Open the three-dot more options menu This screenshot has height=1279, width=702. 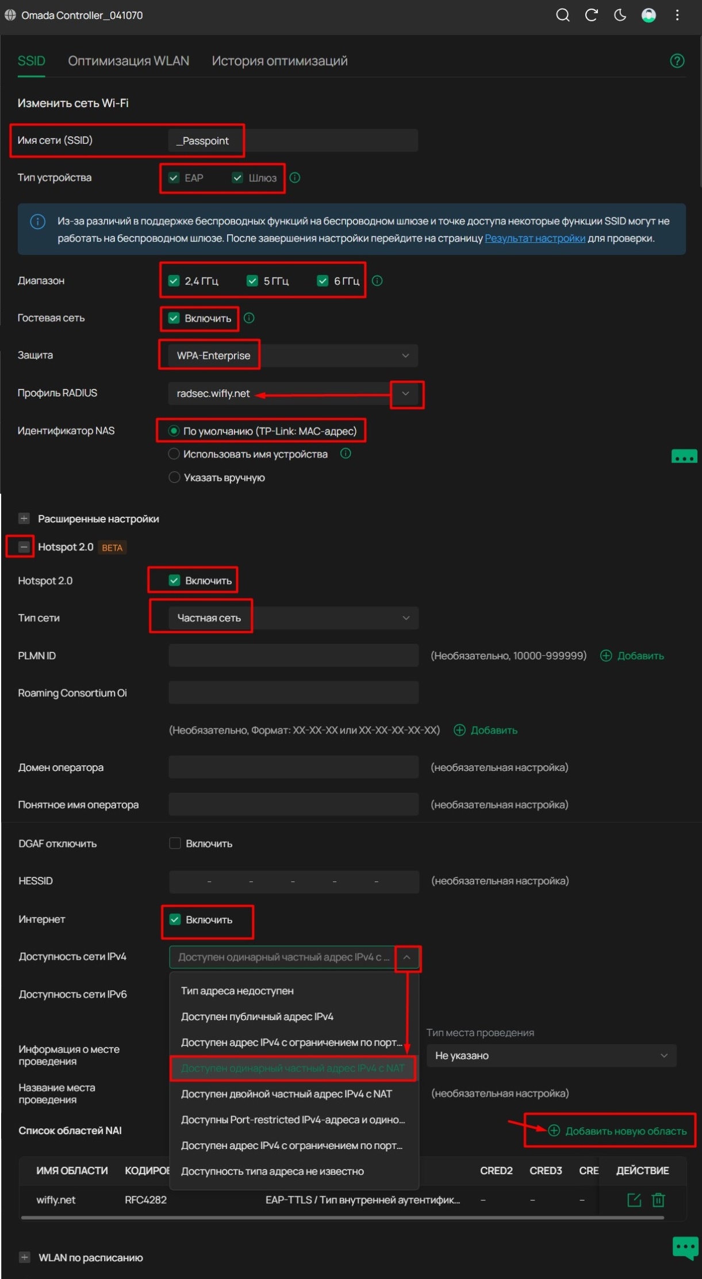click(677, 16)
